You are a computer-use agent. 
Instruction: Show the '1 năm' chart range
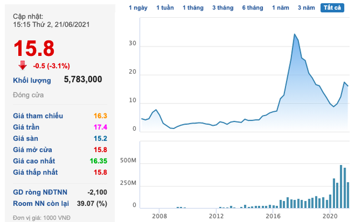click(x=281, y=8)
